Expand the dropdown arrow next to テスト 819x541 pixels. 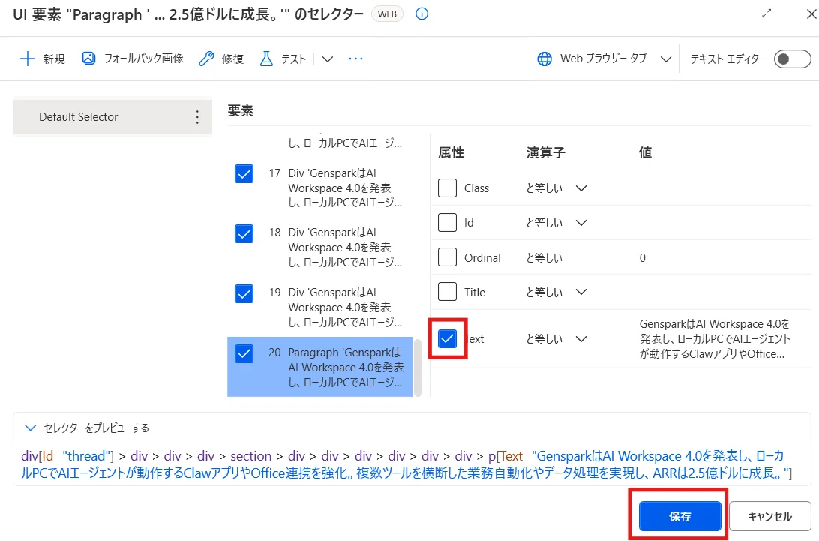pos(328,59)
